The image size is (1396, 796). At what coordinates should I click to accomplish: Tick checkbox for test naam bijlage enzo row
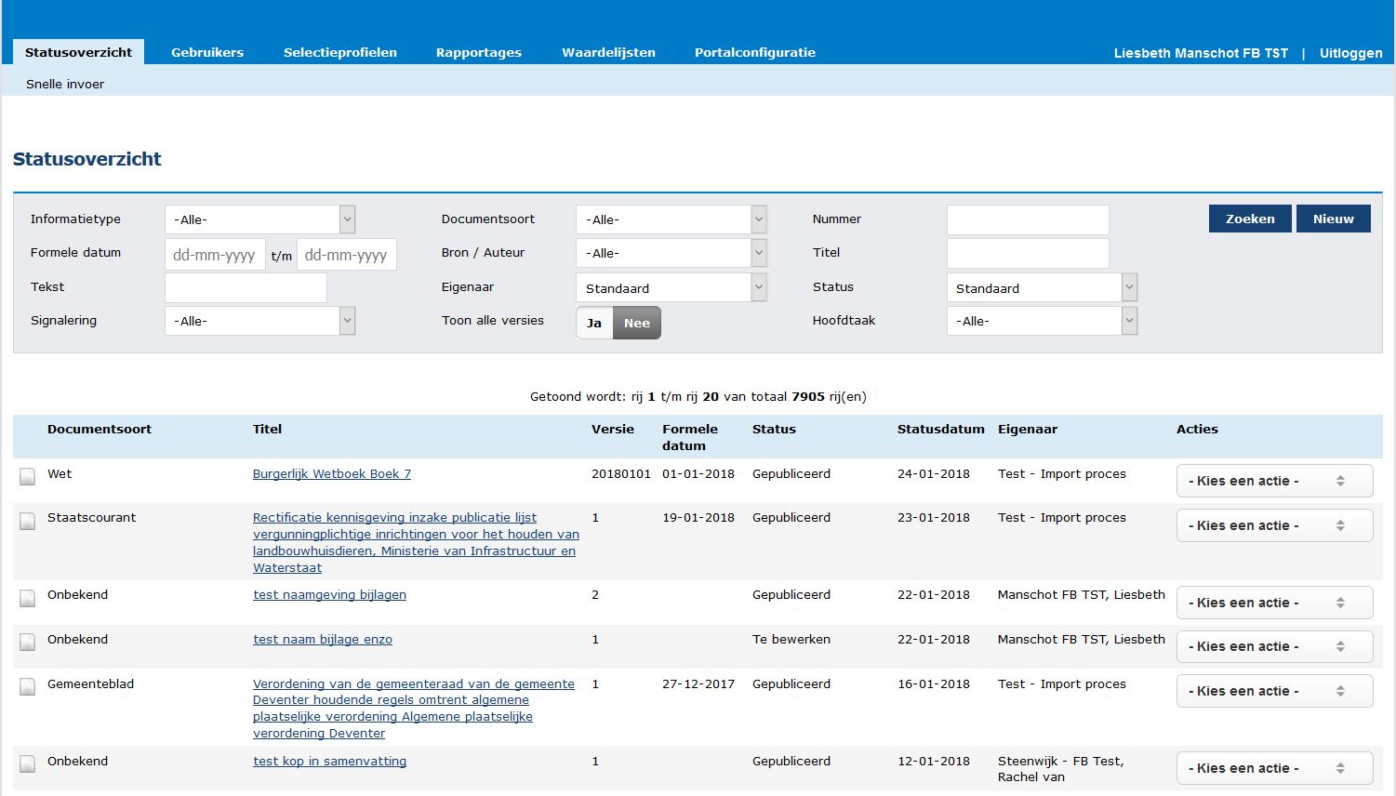tap(28, 643)
